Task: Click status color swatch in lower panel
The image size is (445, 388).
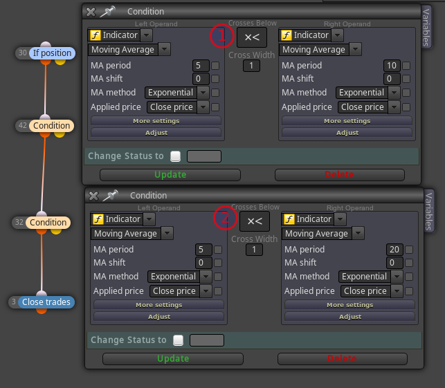Action: tap(207, 340)
